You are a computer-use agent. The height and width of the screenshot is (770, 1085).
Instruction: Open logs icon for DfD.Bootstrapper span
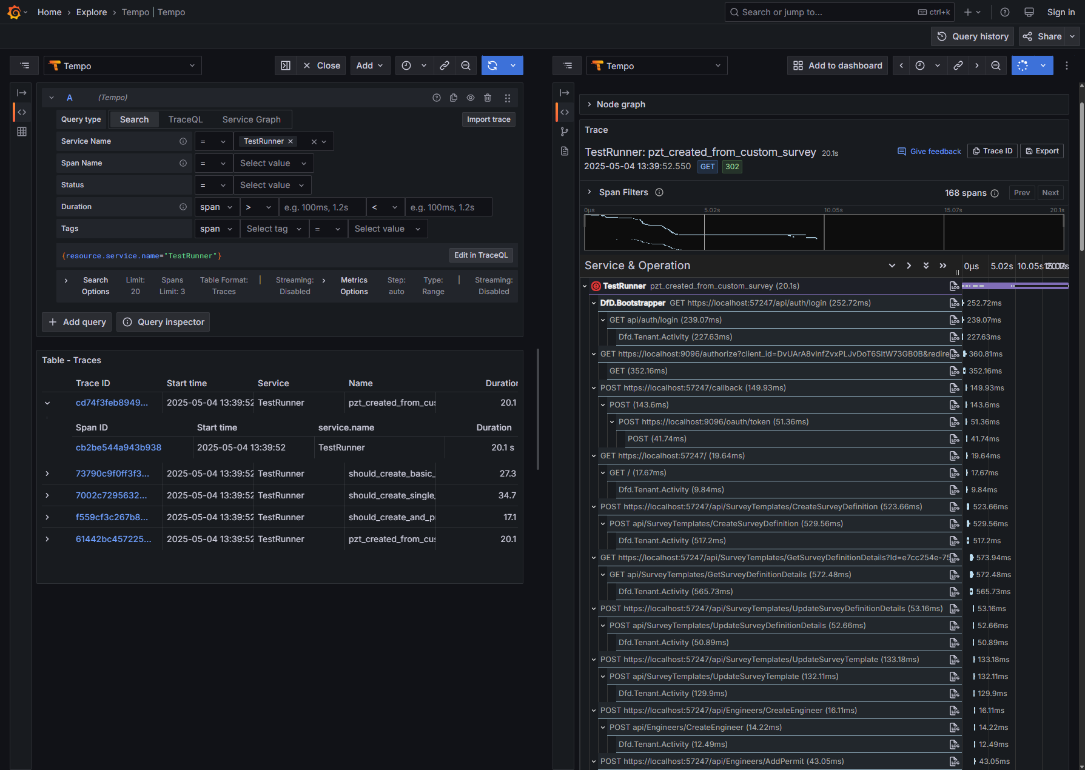coord(954,303)
